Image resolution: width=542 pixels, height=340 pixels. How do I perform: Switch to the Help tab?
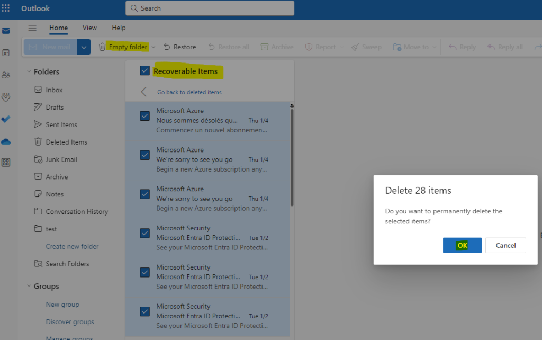[x=119, y=28]
